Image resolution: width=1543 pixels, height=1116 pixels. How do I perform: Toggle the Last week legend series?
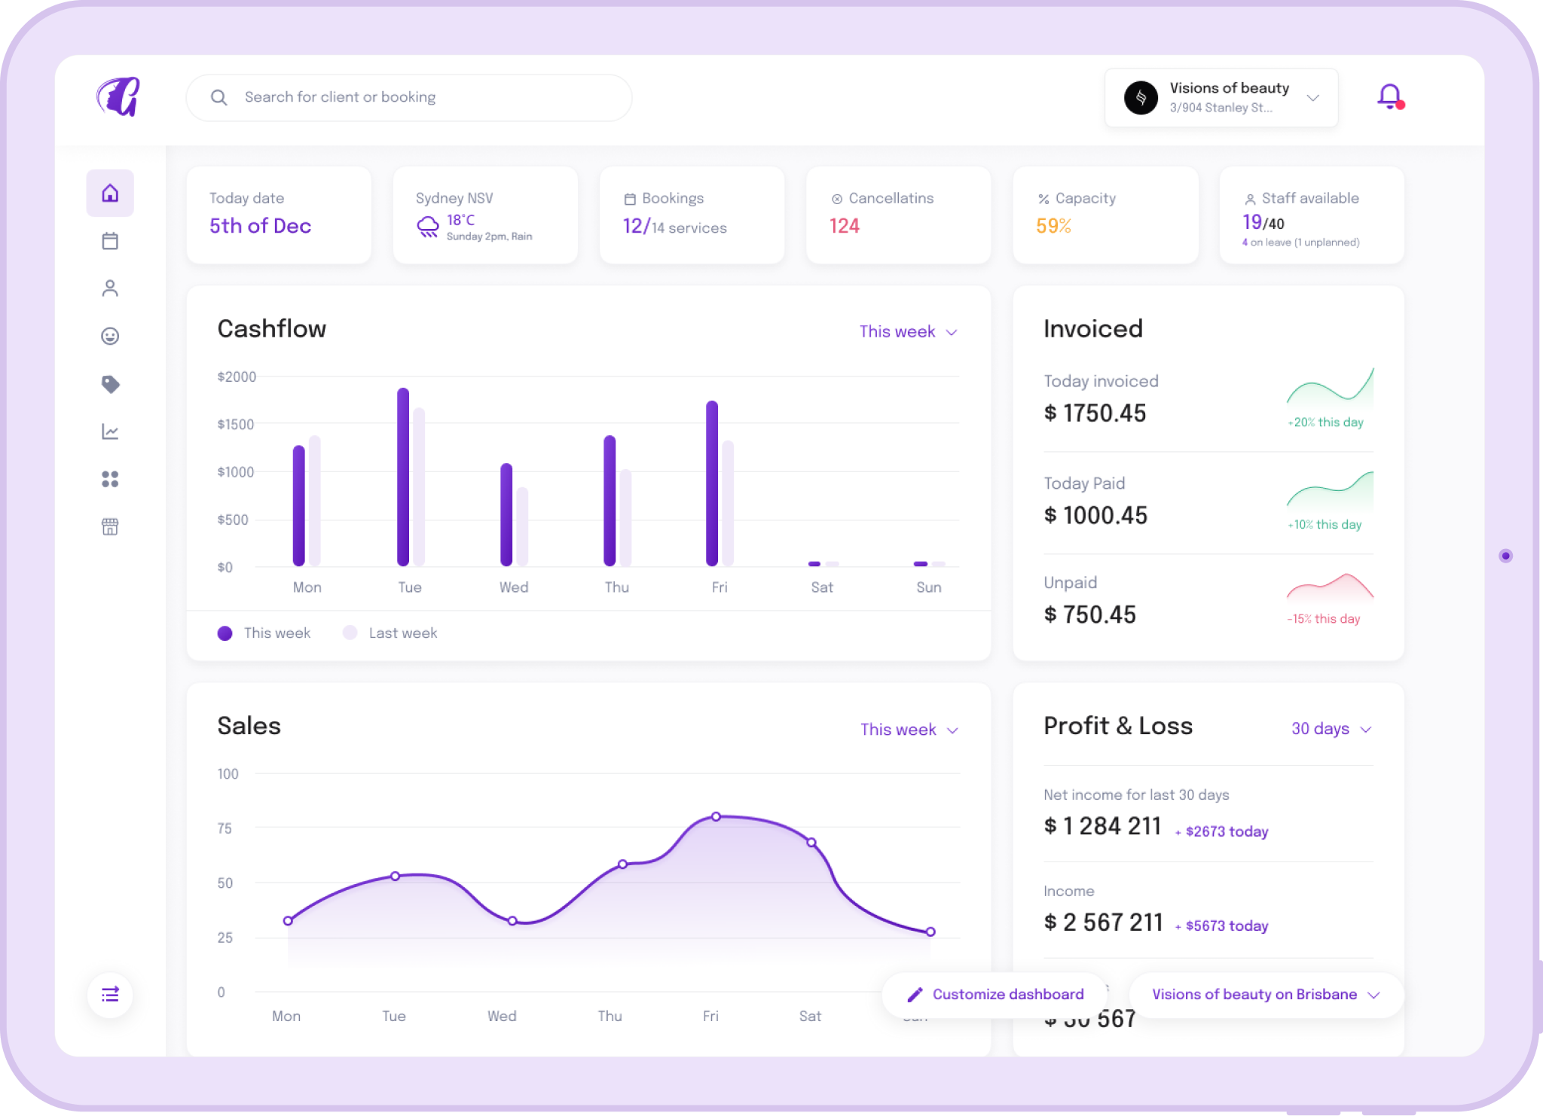(x=390, y=633)
